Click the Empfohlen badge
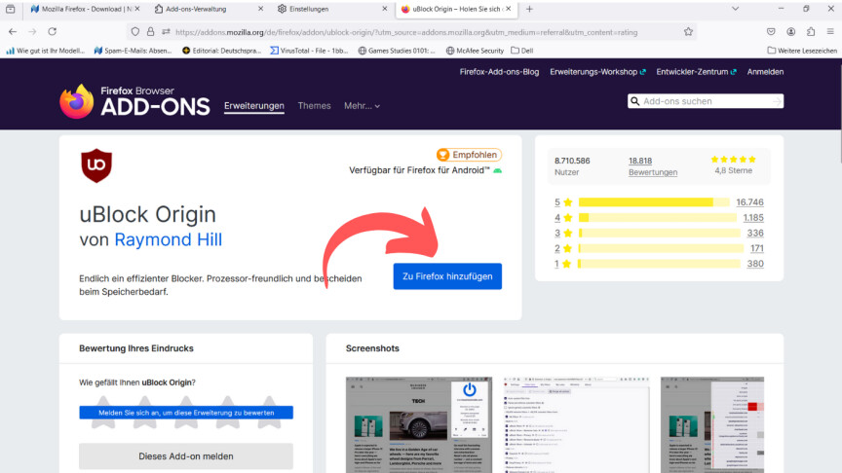 469,155
